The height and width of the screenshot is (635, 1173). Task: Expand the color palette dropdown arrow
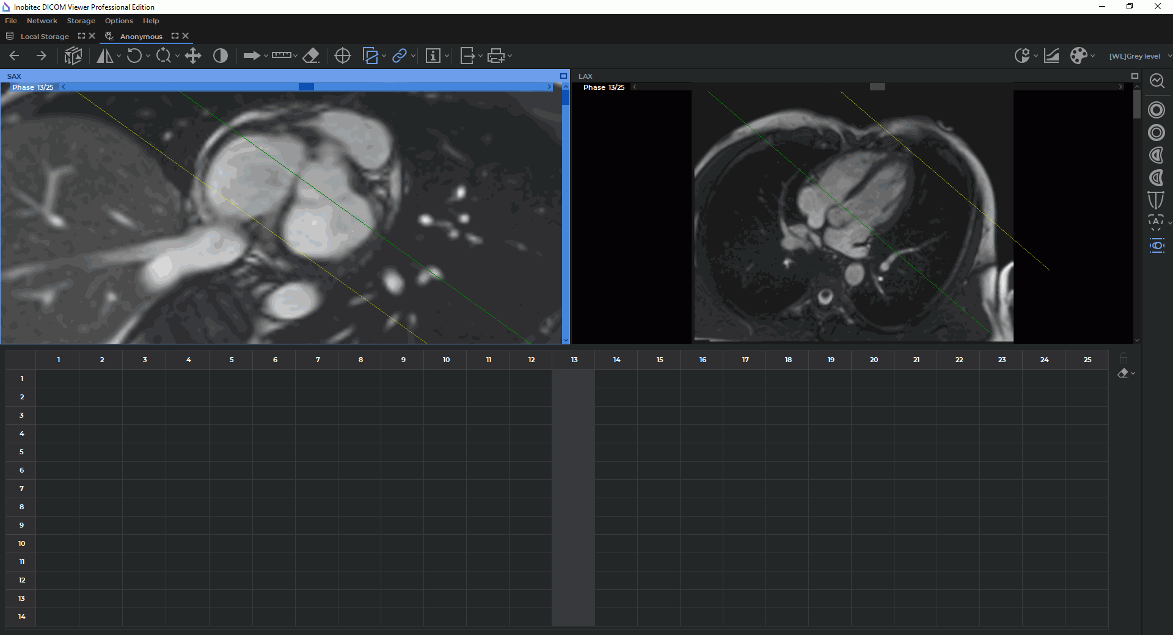pos(1093,56)
